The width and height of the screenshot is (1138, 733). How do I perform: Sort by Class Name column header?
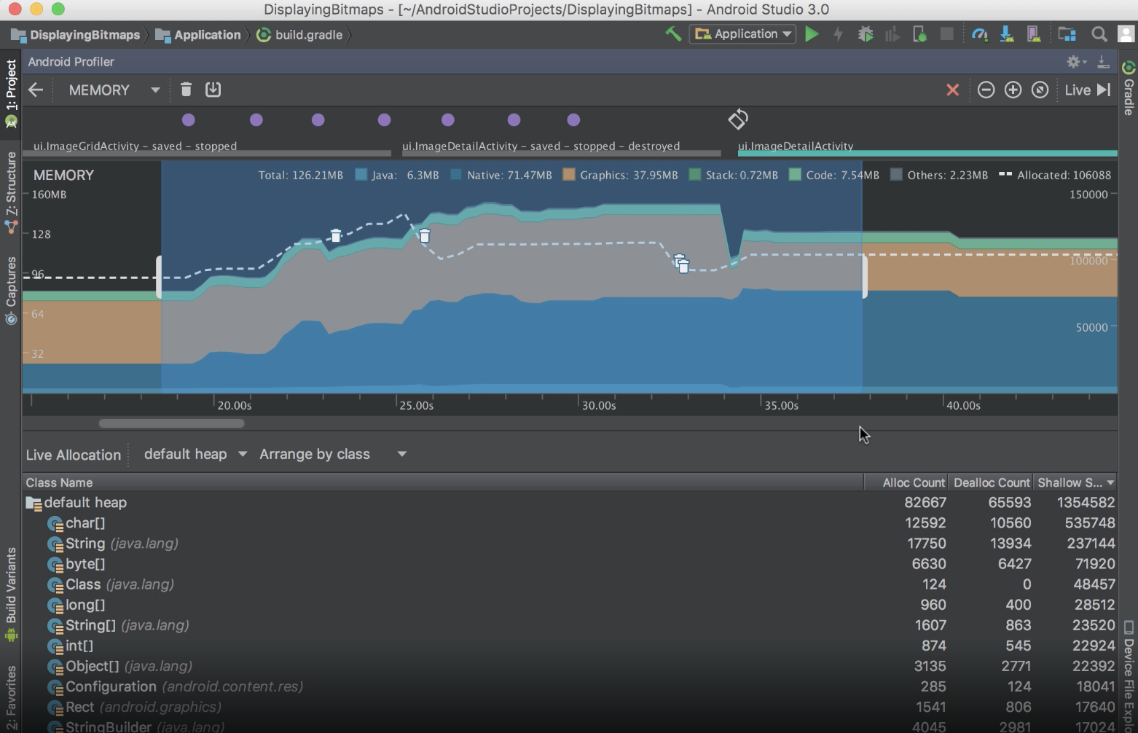pos(442,482)
